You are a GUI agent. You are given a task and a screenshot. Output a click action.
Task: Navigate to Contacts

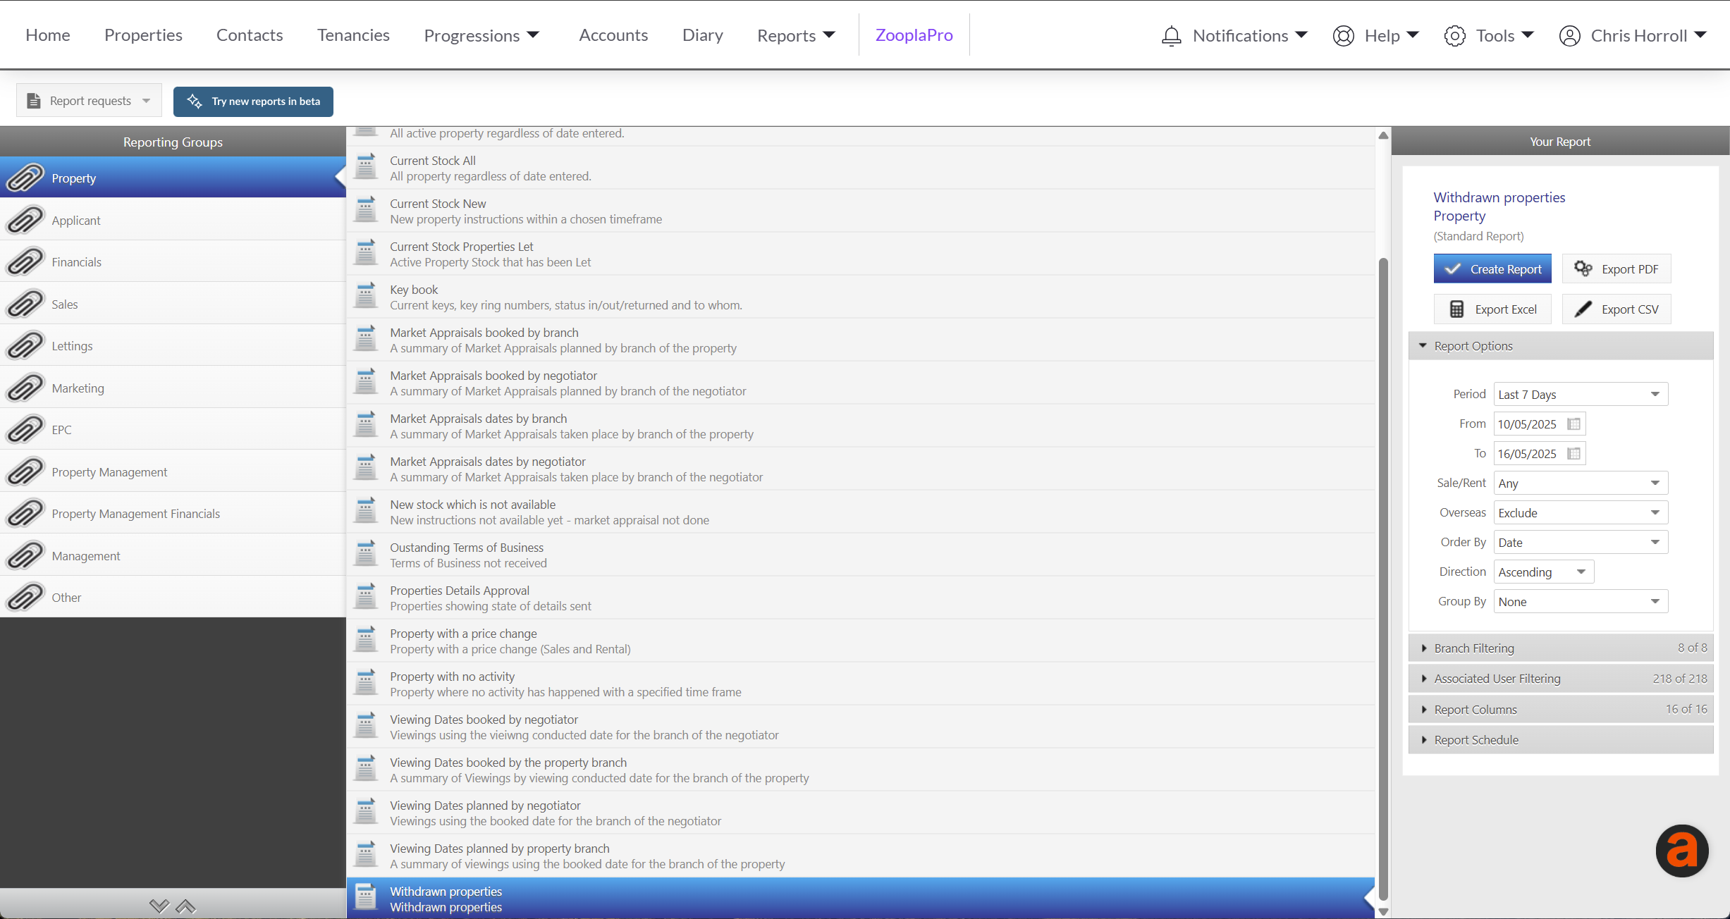pyautogui.click(x=250, y=35)
